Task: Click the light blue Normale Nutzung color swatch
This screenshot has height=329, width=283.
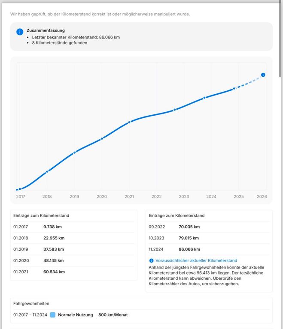Action: click(x=52, y=315)
